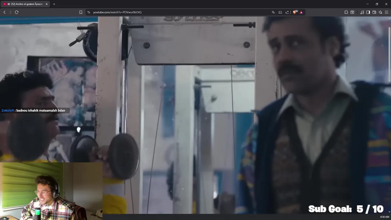Screen dimensions: 391x220
Task: Click the cast/picture-in-picture icon in address bar
Action: coord(280,12)
